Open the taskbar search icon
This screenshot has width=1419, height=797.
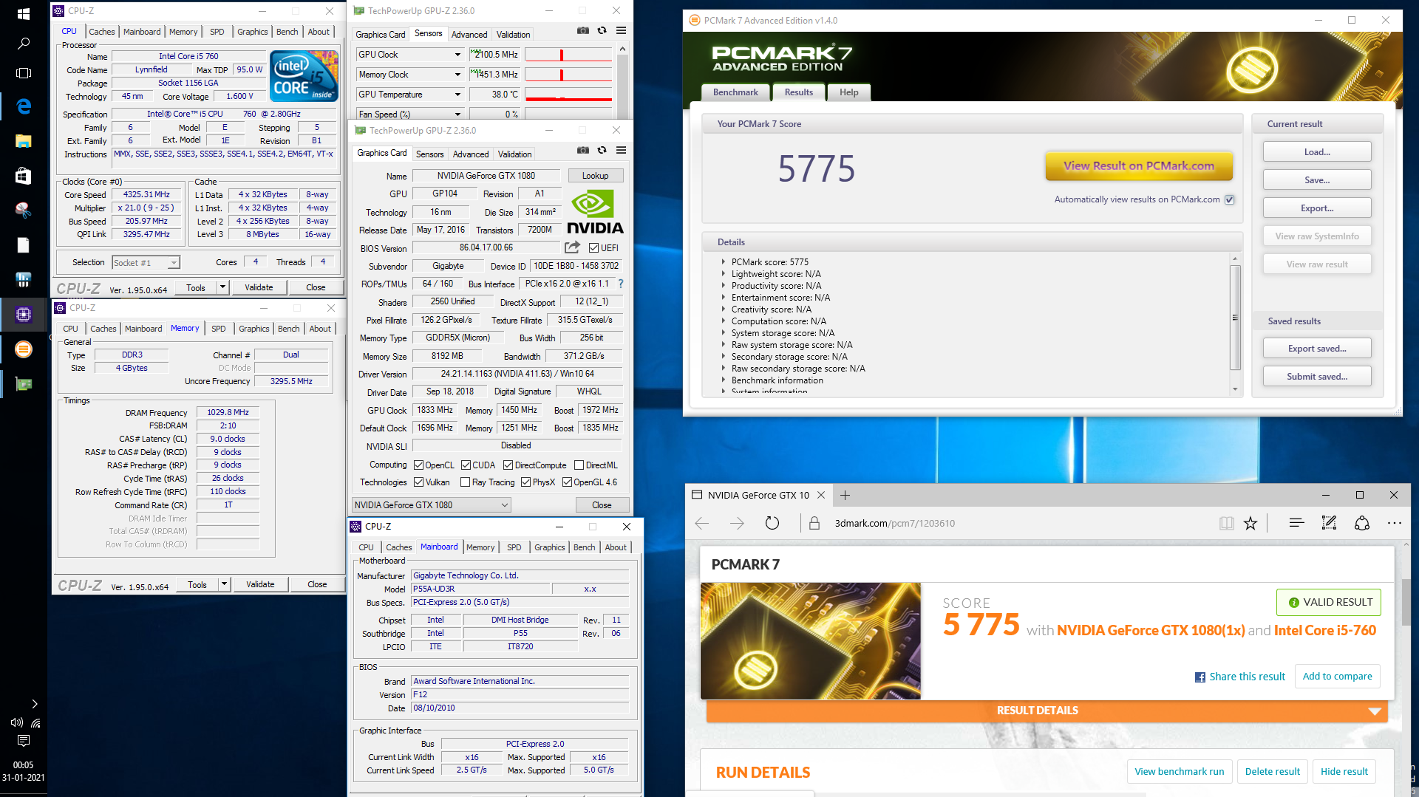point(23,44)
